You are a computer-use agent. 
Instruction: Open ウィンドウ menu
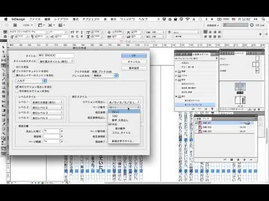pos(127,19)
